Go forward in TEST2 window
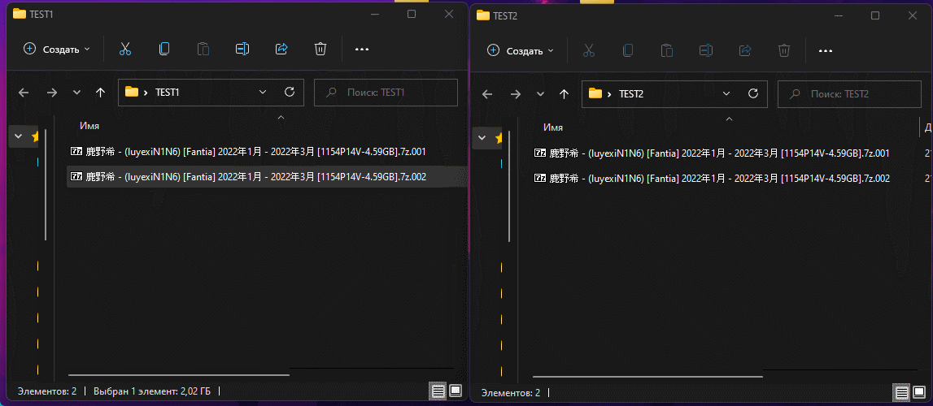 (515, 93)
